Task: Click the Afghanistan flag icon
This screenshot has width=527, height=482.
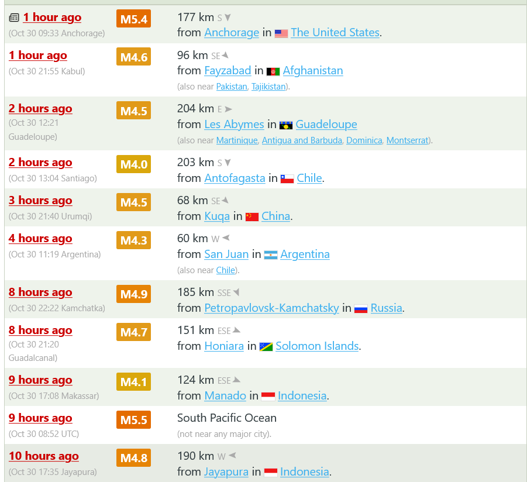Action: [273, 71]
